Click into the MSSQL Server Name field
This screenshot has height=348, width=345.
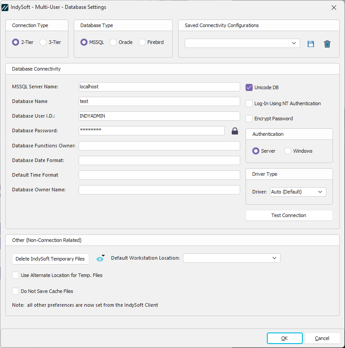pos(159,87)
